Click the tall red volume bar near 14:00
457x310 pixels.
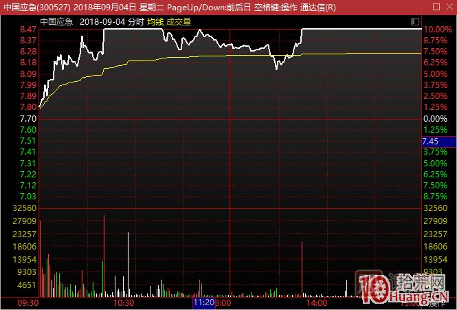pyautogui.click(x=302, y=268)
